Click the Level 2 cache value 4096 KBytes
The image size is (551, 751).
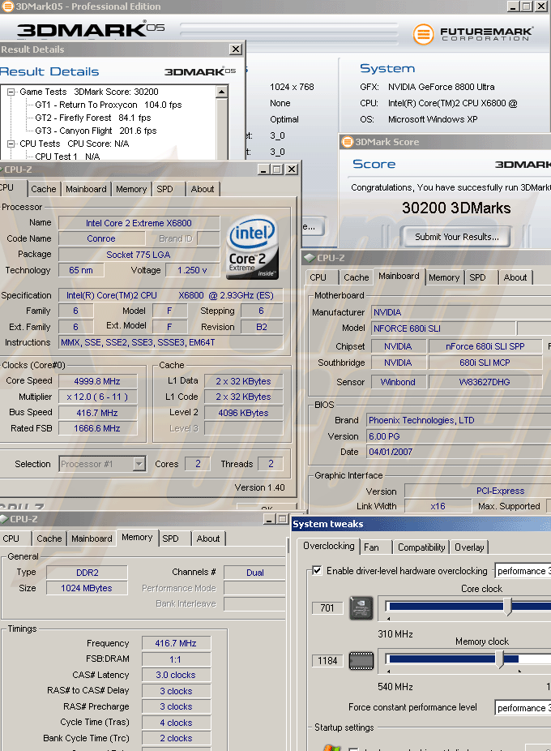pyautogui.click(x=244, y=413)
